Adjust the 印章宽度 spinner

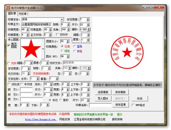point(28,29)
